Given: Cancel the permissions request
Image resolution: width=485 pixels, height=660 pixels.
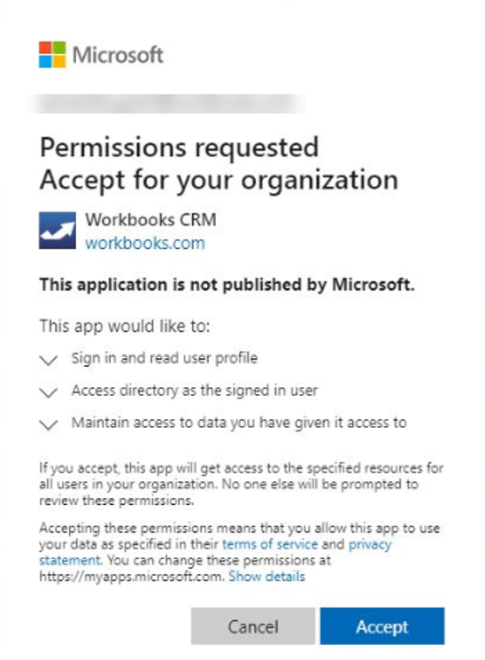Looking at the screenshot, I should tap(253, 626).
